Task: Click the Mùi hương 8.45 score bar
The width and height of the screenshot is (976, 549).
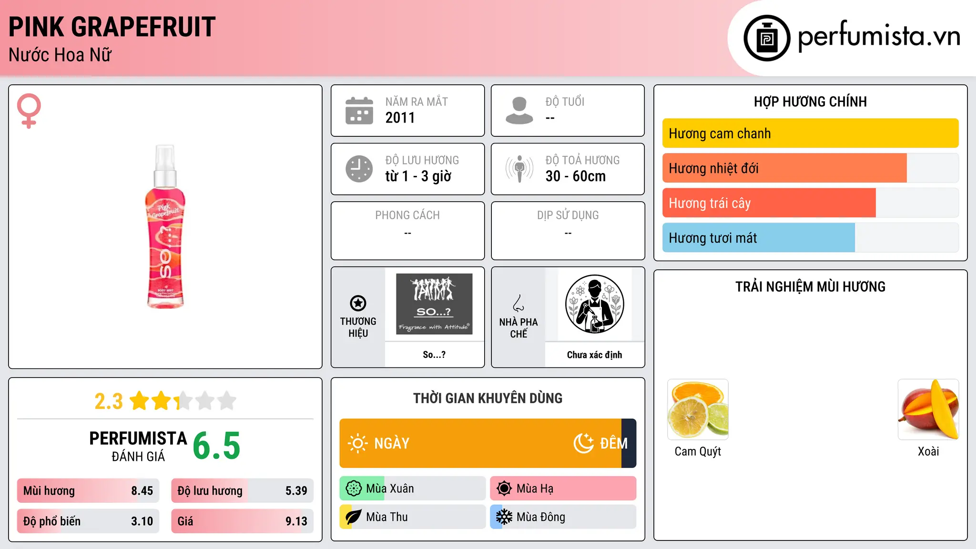Action: tap(88, 491)
